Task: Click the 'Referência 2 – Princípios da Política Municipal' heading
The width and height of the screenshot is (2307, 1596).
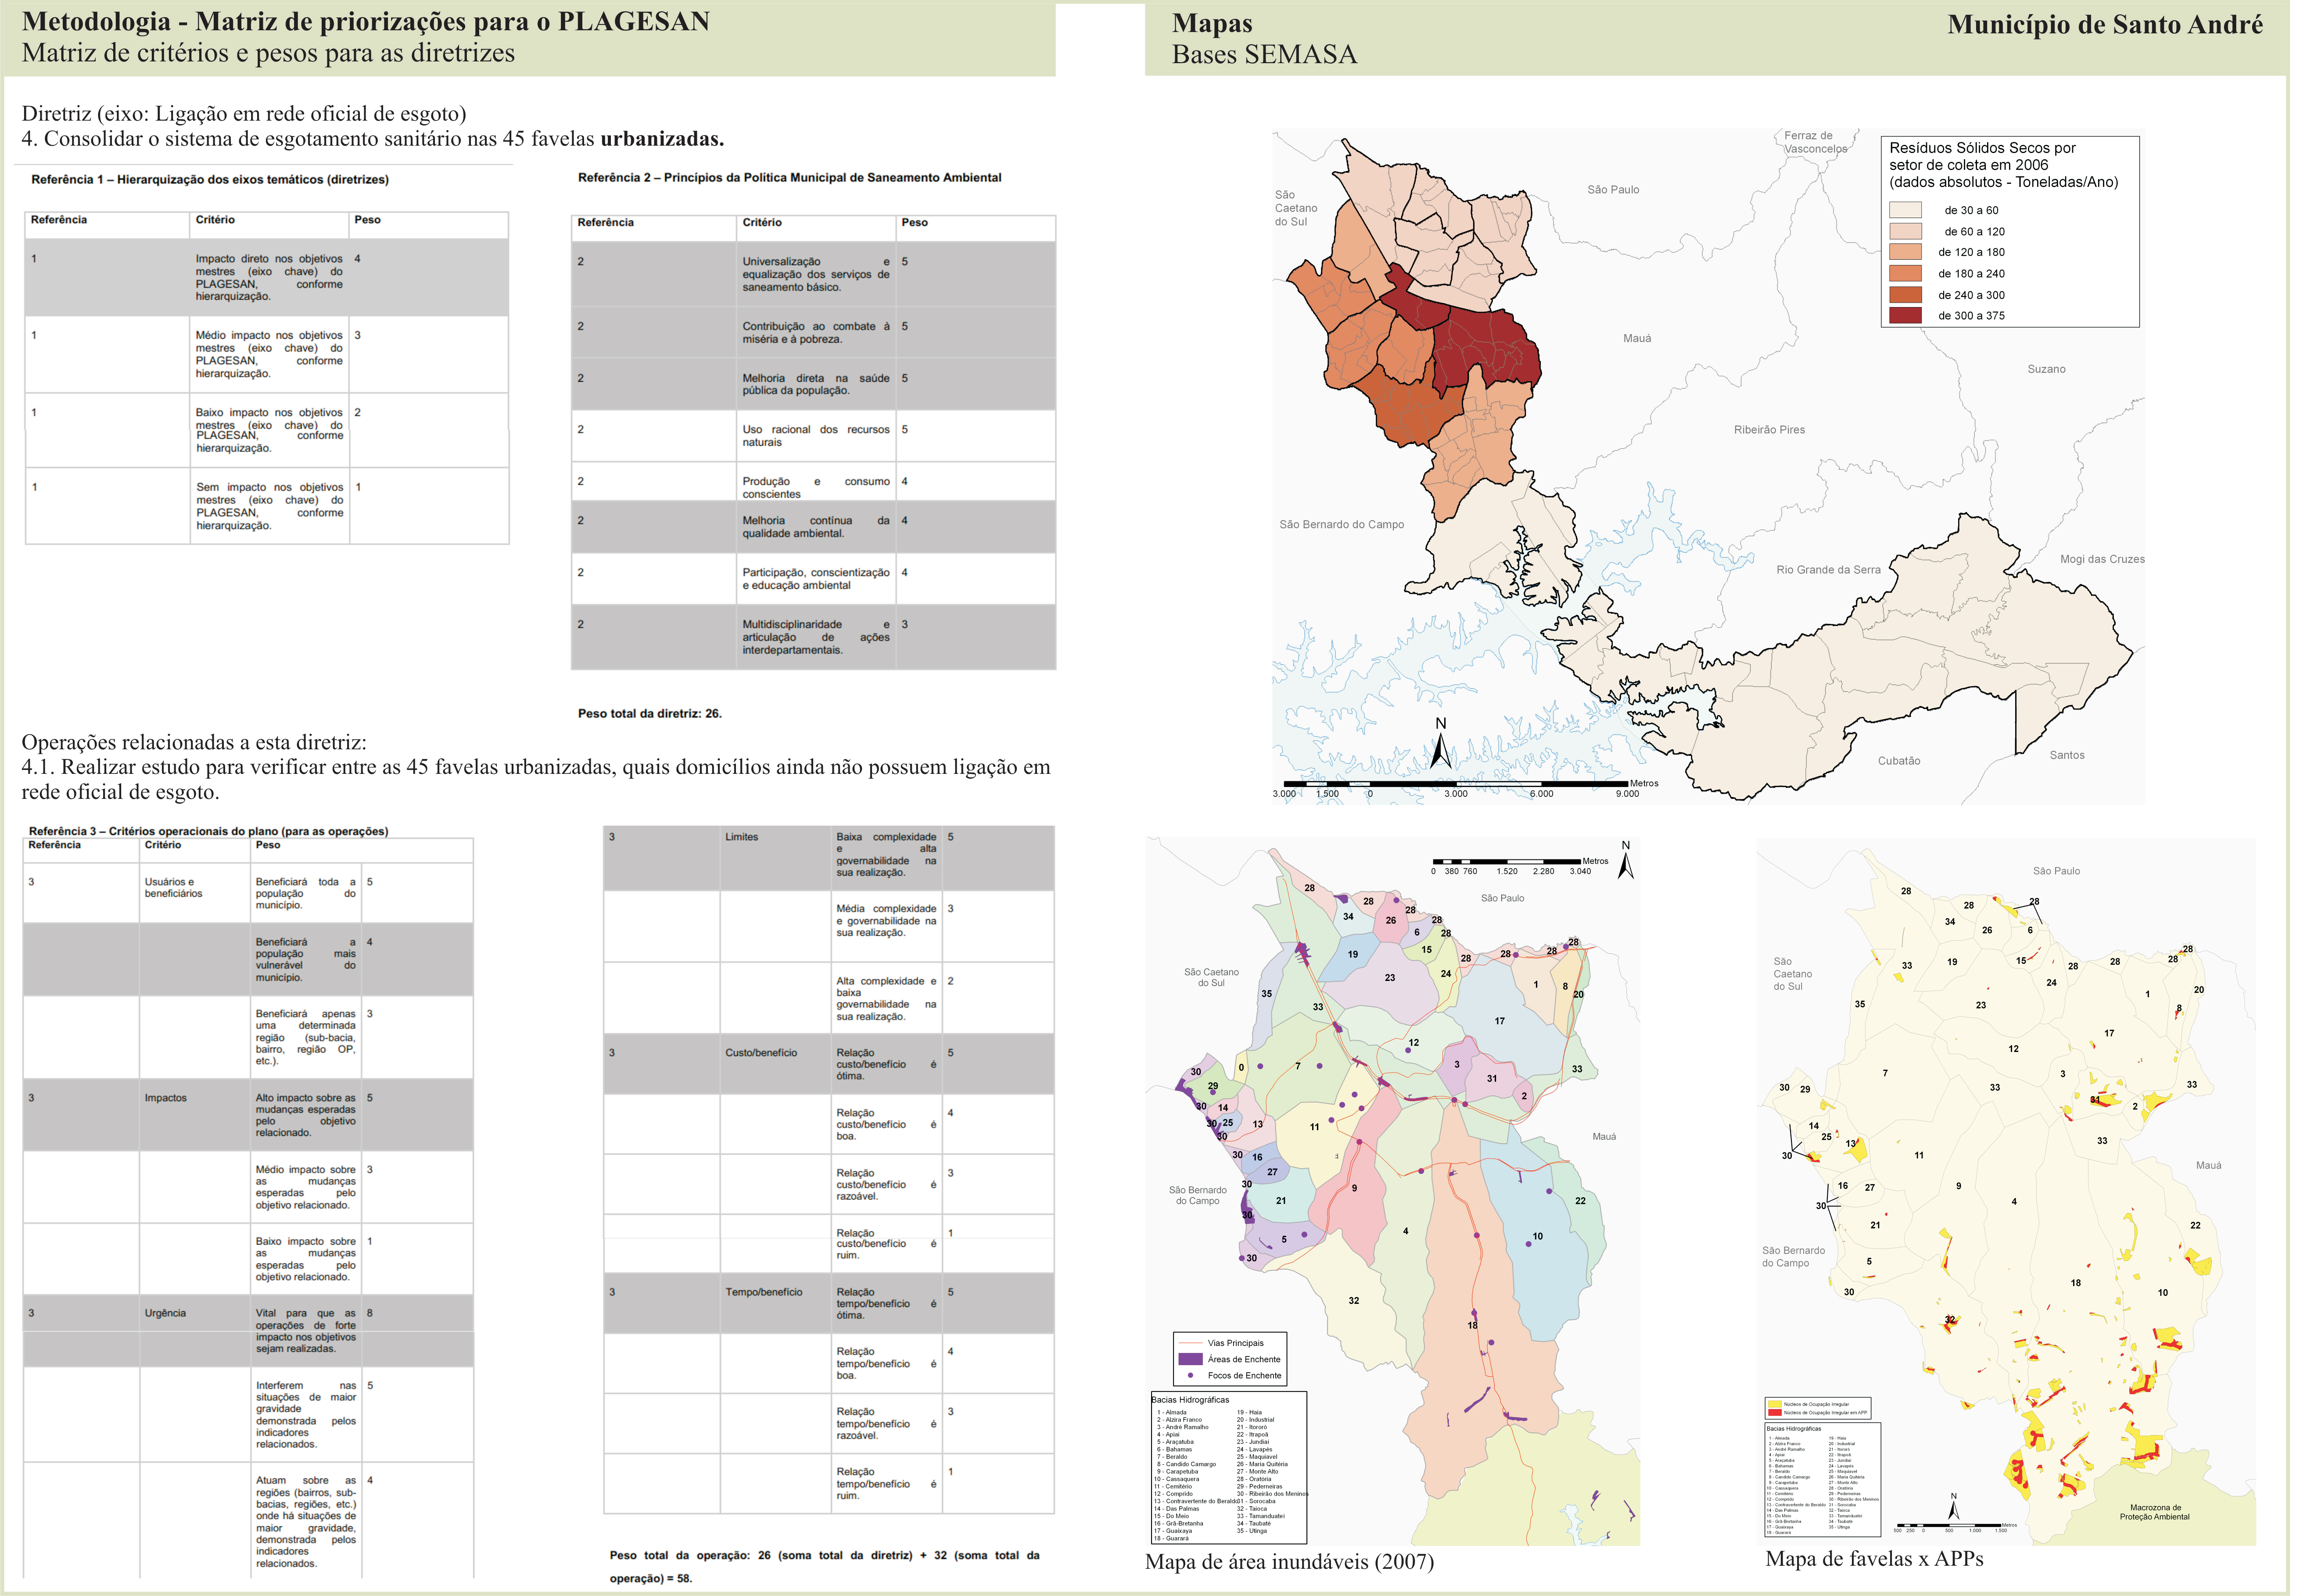Action: (789, 178)
